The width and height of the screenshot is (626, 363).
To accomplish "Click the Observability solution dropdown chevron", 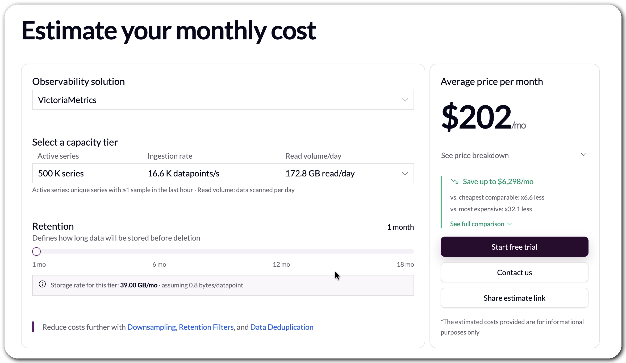I will point(405,100).
